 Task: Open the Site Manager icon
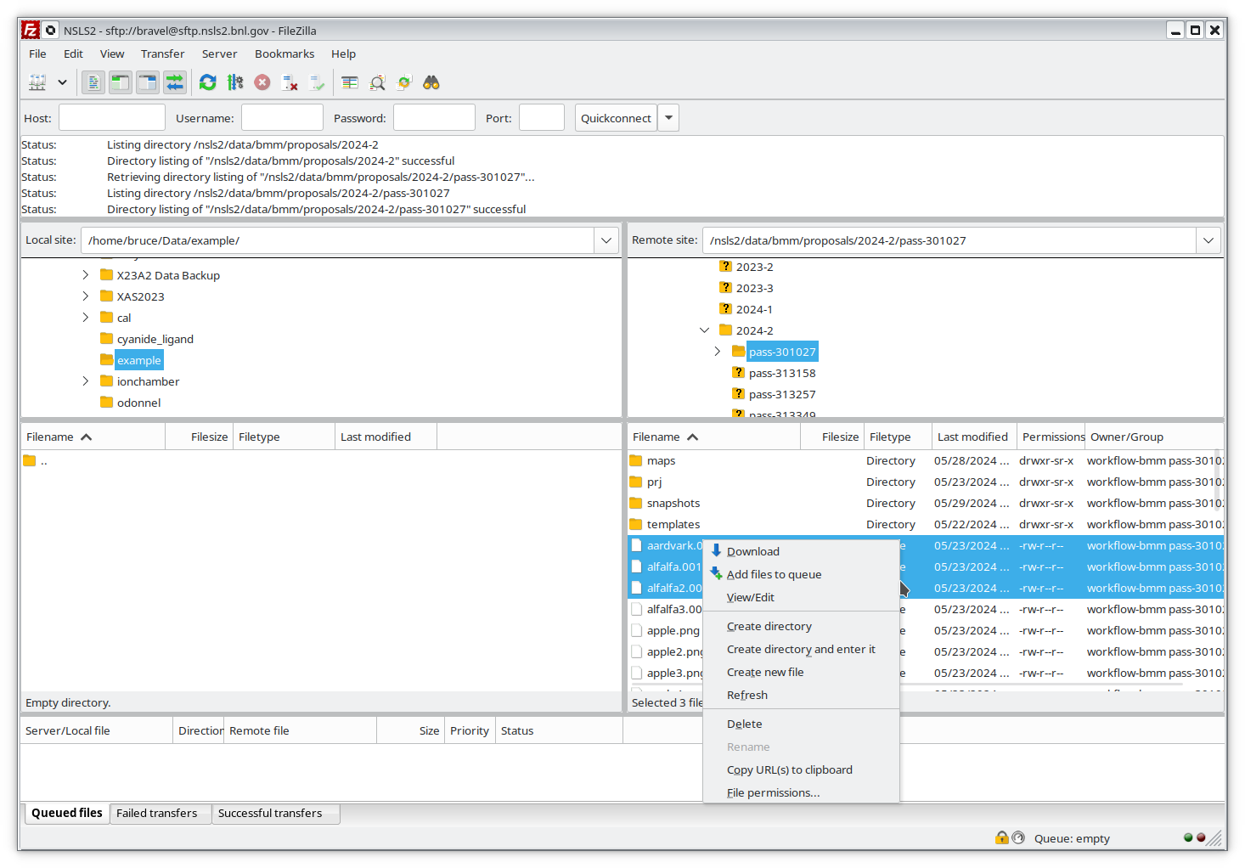[x=37, y=82]
